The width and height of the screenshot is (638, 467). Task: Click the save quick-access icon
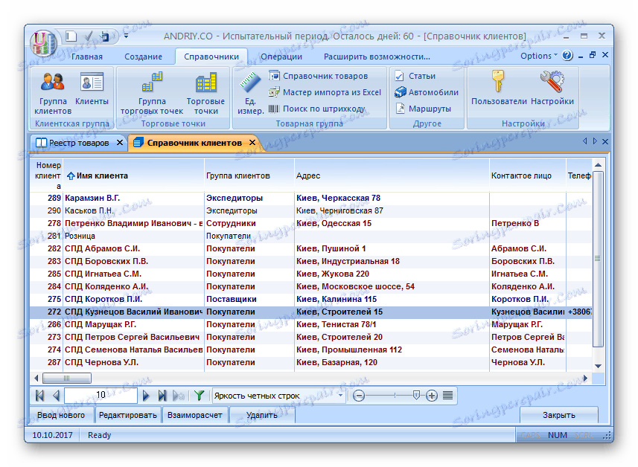pyautogui.click(x=104, y=36)
